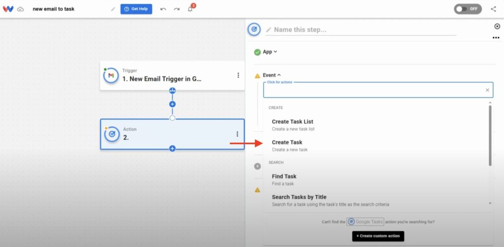This screenshot has width=504, height=247.
Task: Click the Google Tasks step icon in panel header
Action: 254,29
